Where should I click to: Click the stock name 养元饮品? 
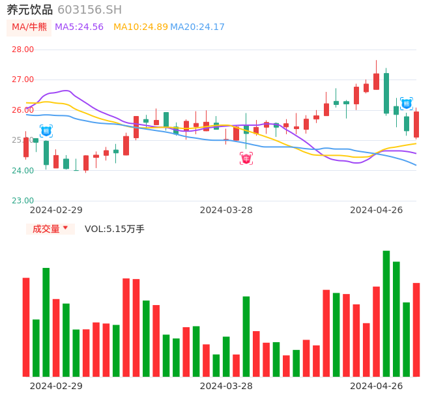(x=30, y=10)
